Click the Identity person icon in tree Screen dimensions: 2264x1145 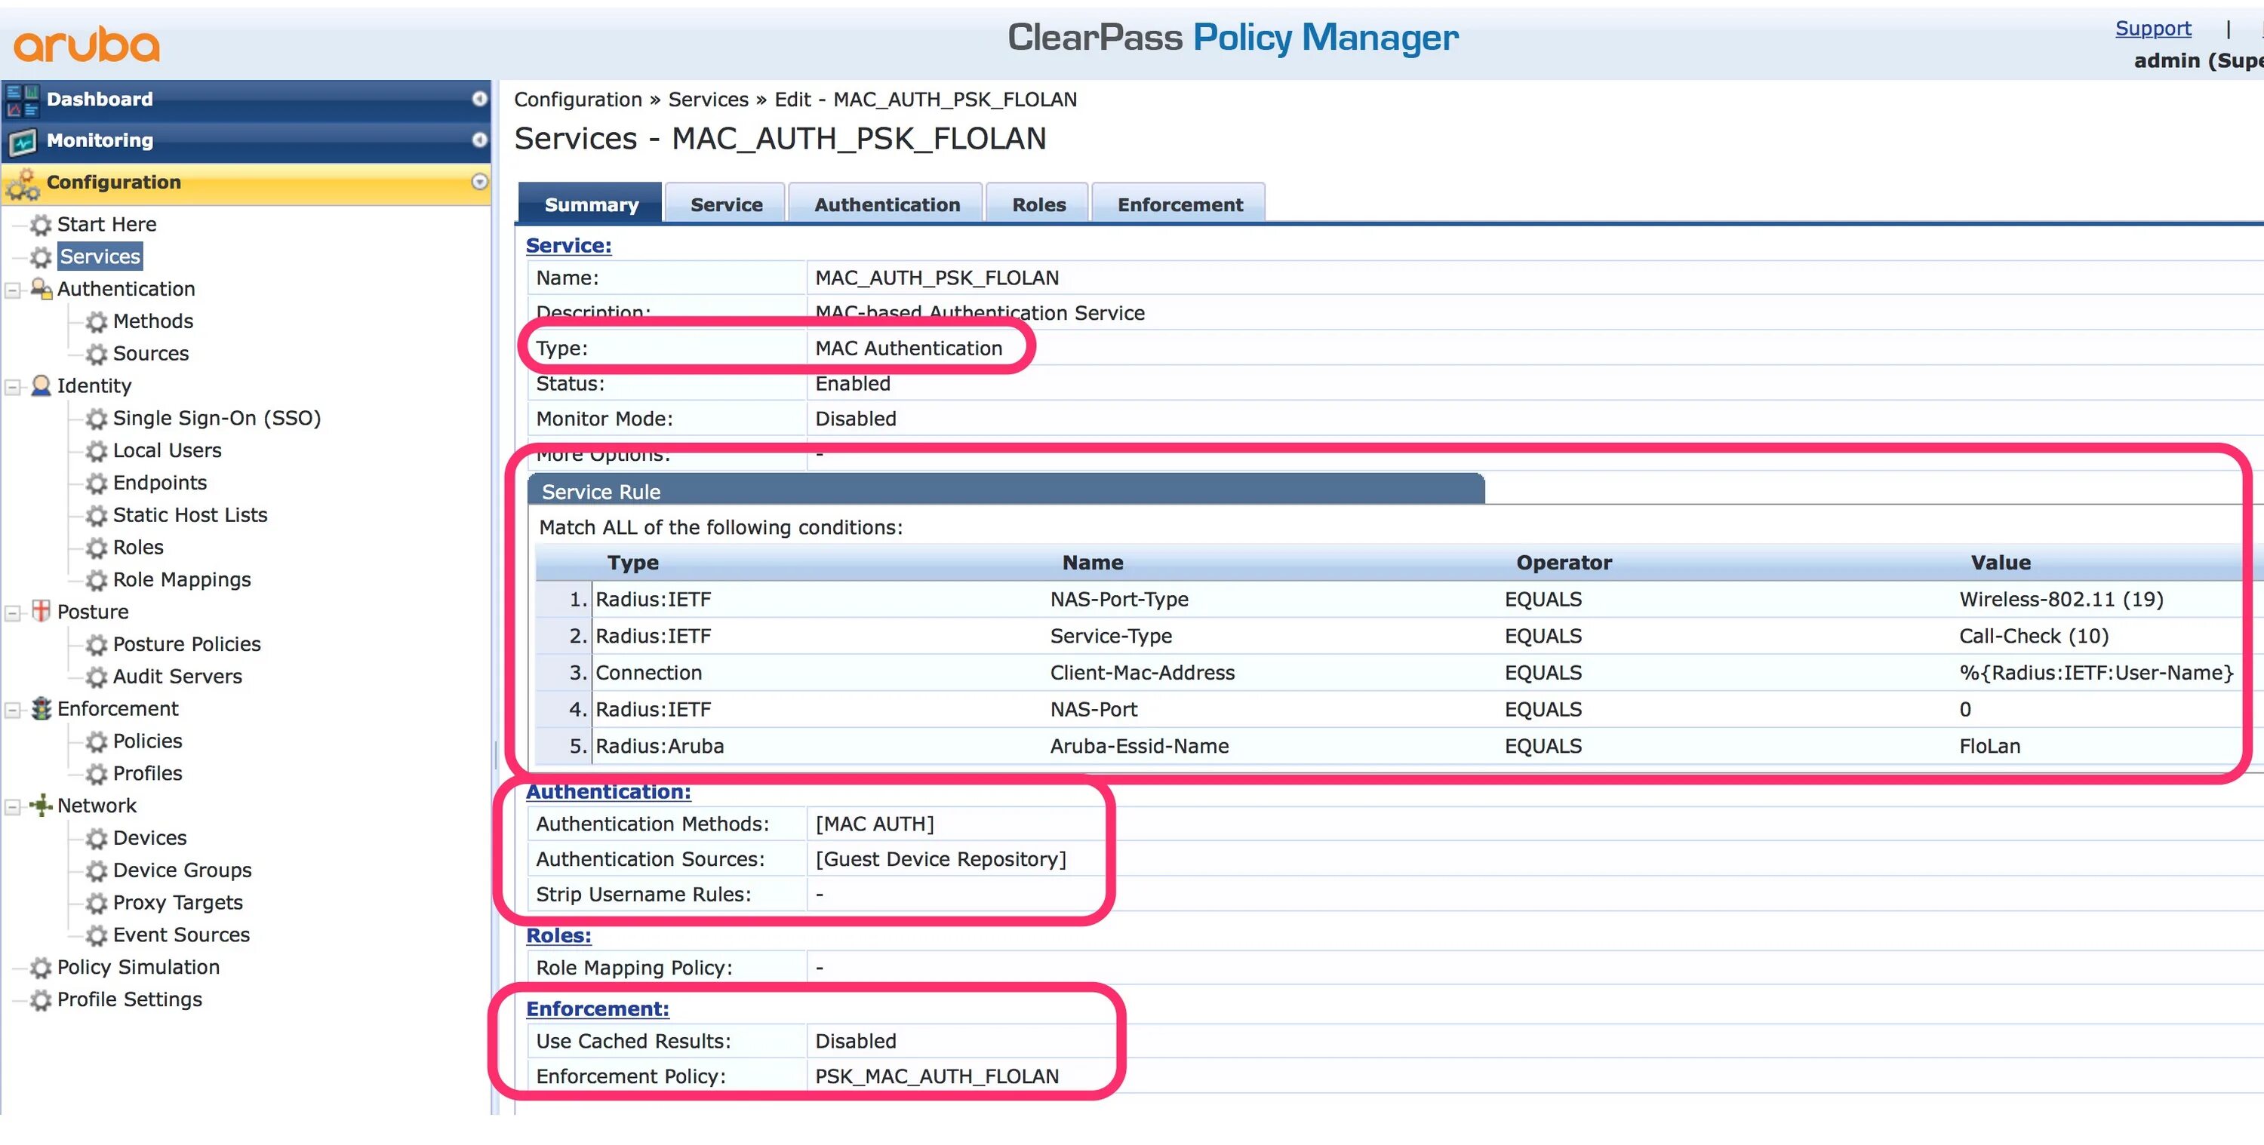[41, 385]
